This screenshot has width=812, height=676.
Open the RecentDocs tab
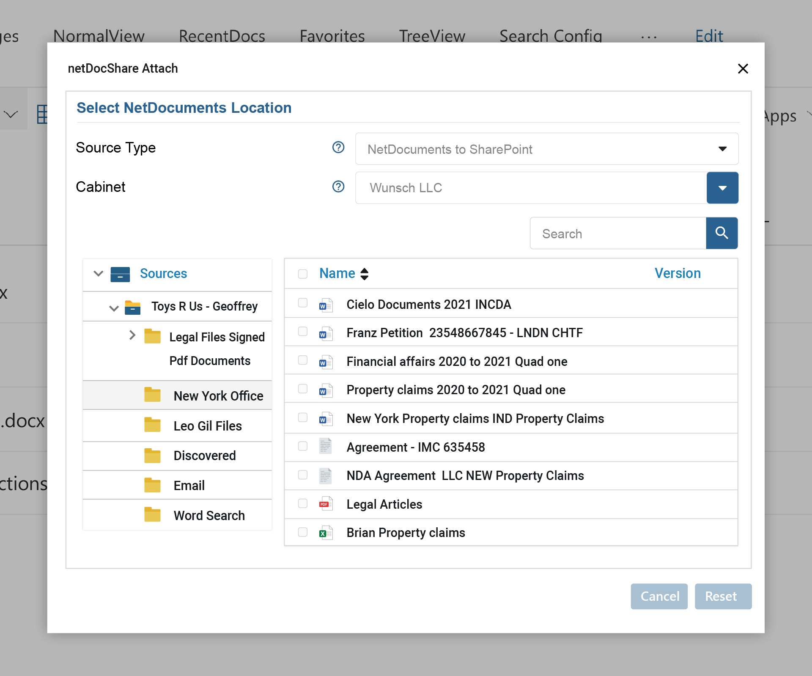pyautogui.click(x=222, y=36)
